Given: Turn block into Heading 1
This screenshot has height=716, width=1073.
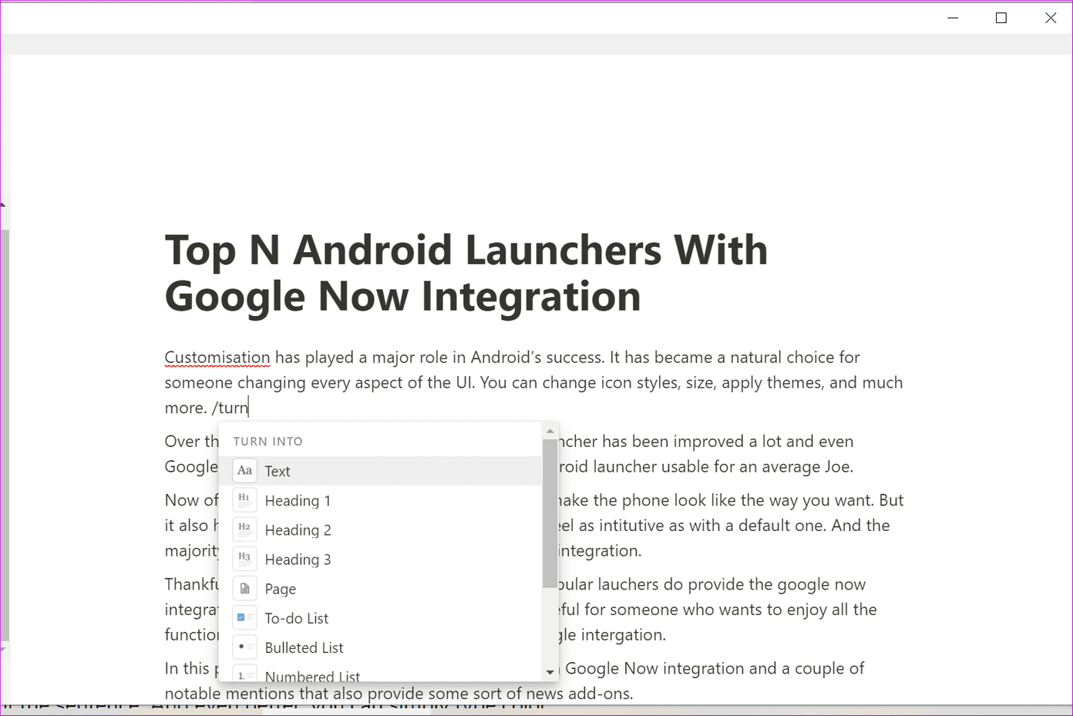Looking at the screenshot, I should 380,500.
